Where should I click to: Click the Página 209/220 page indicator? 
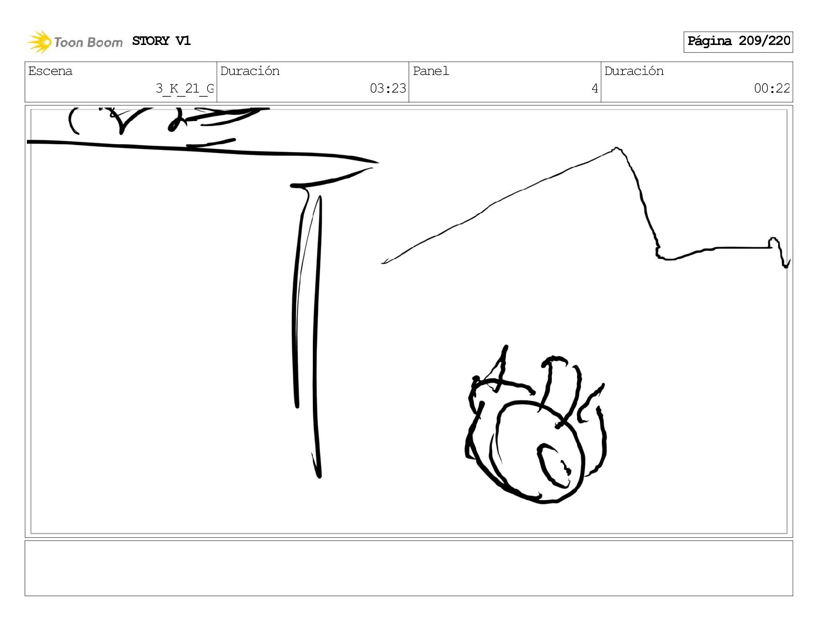738,41
